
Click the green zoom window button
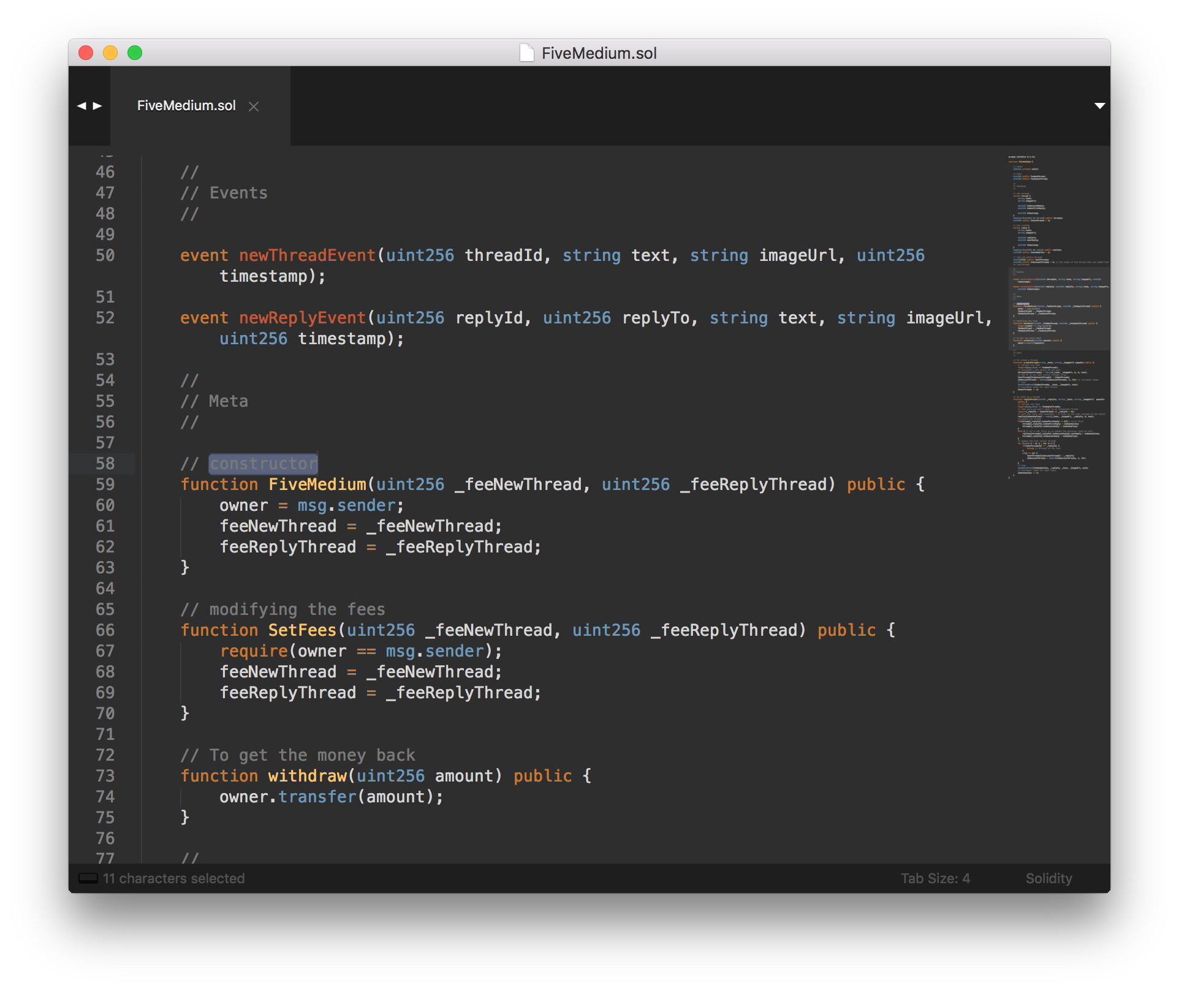point(135,53)
